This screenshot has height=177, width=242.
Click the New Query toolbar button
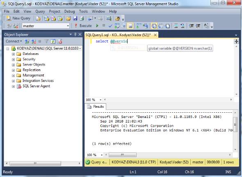(x=18, y=18)
